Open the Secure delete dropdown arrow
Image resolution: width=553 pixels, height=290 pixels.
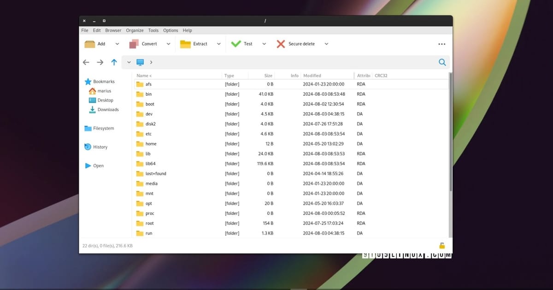[326, 44]
